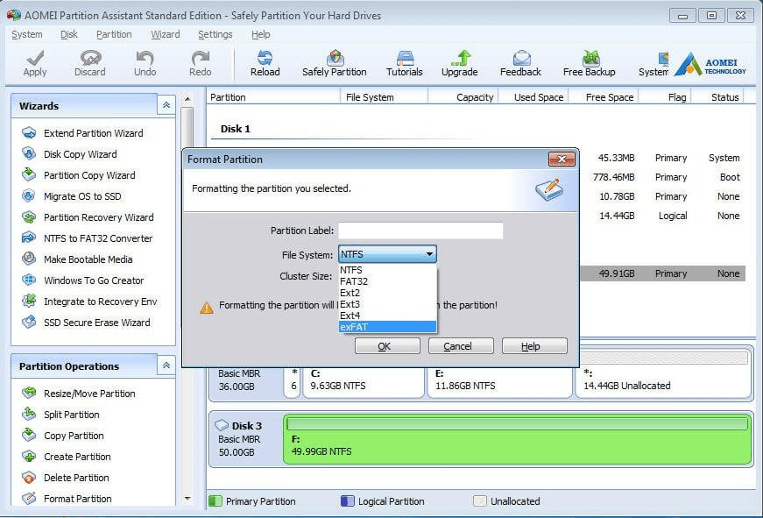Image resolution: width=763 pixels, height=518 pixels.
Task: Open the Wizard menu
Action: pyautogui.click(x=164, y=34)
